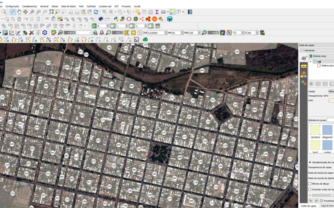Viewport: 334px width, 208px height.
Task: Collapse the Renderizado de capas section
Action: point(310,162)
